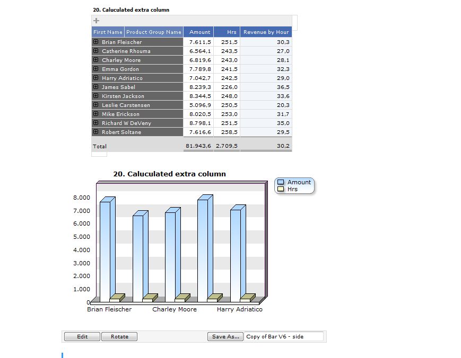461x358 pixels.
Task: Expand the Mike Erickson row
Action: pyautogui.click(x=96, y=114)
